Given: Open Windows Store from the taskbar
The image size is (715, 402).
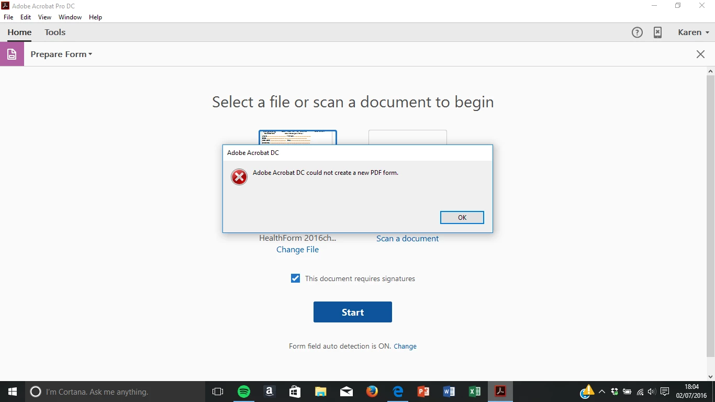Looking at the screenshot, I should 295,392.
